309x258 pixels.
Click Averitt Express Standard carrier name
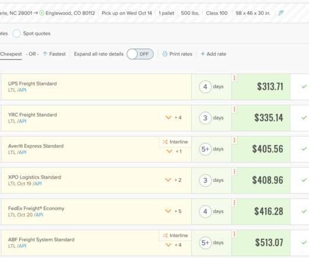(x=36, y=146)
